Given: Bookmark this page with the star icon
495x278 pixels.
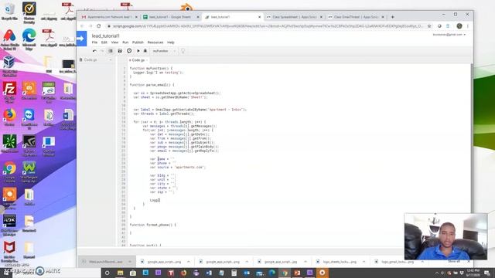Looking at the screenshot, I should (x=429, y=26).
